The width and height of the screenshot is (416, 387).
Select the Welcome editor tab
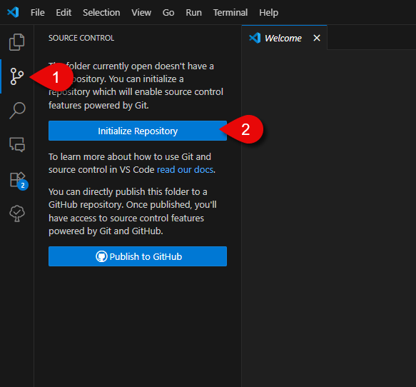click(284, 38)
